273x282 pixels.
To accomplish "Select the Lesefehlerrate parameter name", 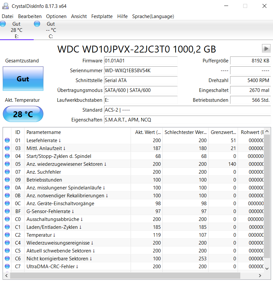I will [44, 141].
